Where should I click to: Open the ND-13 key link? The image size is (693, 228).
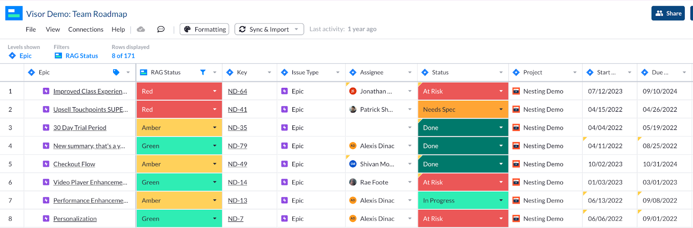[x=237, y=200]
